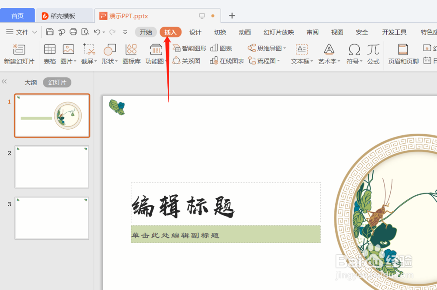
Task: Insert a 图表 chart
Action: coord(221,48)
